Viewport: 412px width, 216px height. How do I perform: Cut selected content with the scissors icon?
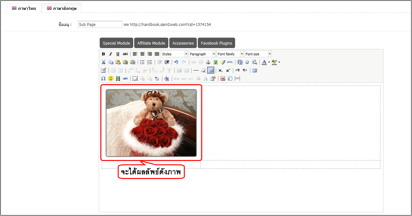pyautogui.click(x=103, y=62)
